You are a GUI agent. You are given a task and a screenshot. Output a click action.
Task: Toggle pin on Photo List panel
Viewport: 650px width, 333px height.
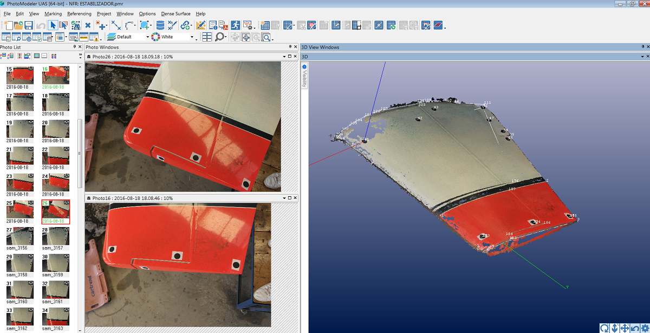click(75, 47)
